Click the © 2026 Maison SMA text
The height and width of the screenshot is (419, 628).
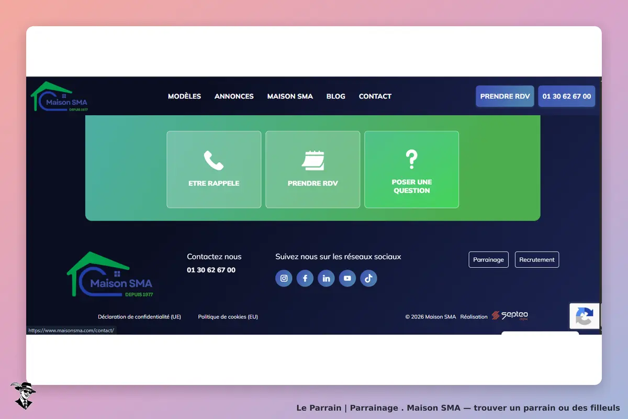(x=430, y=317)
